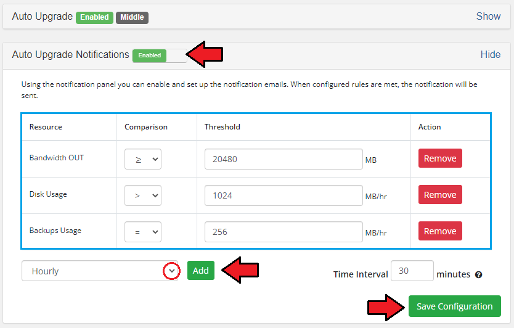Save Configuration button click
This screenshot has height=328, width=514.
coord(455,306)
